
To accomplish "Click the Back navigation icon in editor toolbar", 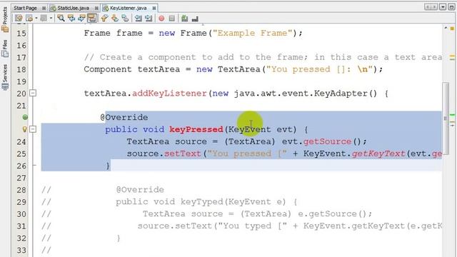I will (x=29, y=18).
